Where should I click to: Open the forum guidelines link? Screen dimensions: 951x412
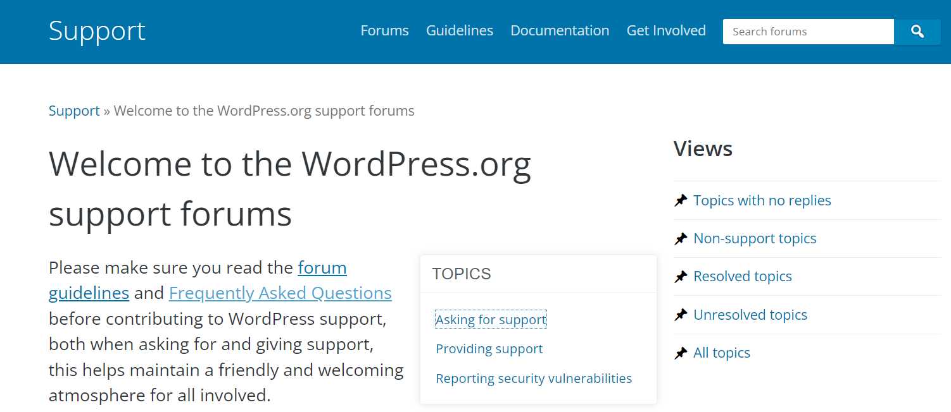click(198, 281)
